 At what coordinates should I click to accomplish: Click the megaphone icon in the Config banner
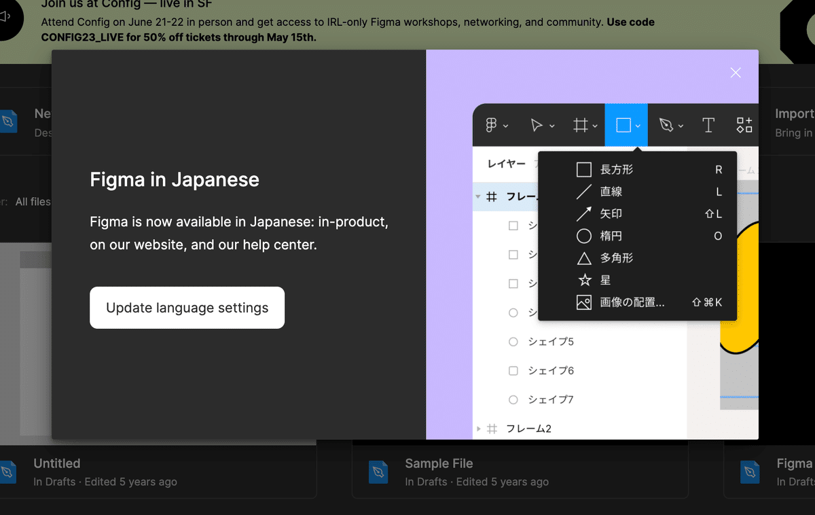5,15
